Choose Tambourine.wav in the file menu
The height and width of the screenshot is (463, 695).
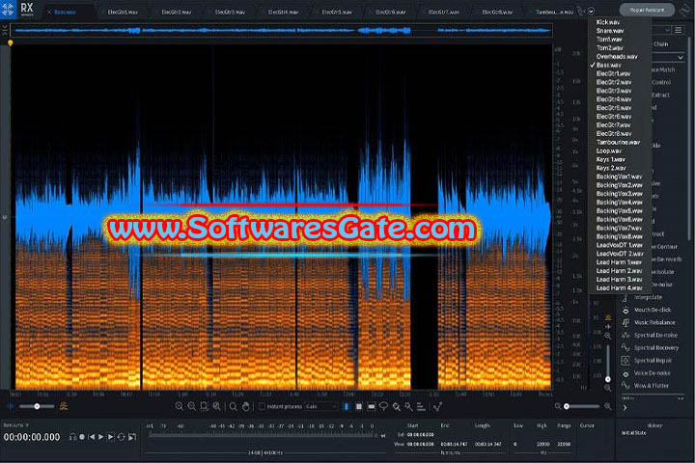[x=618, y=142]
